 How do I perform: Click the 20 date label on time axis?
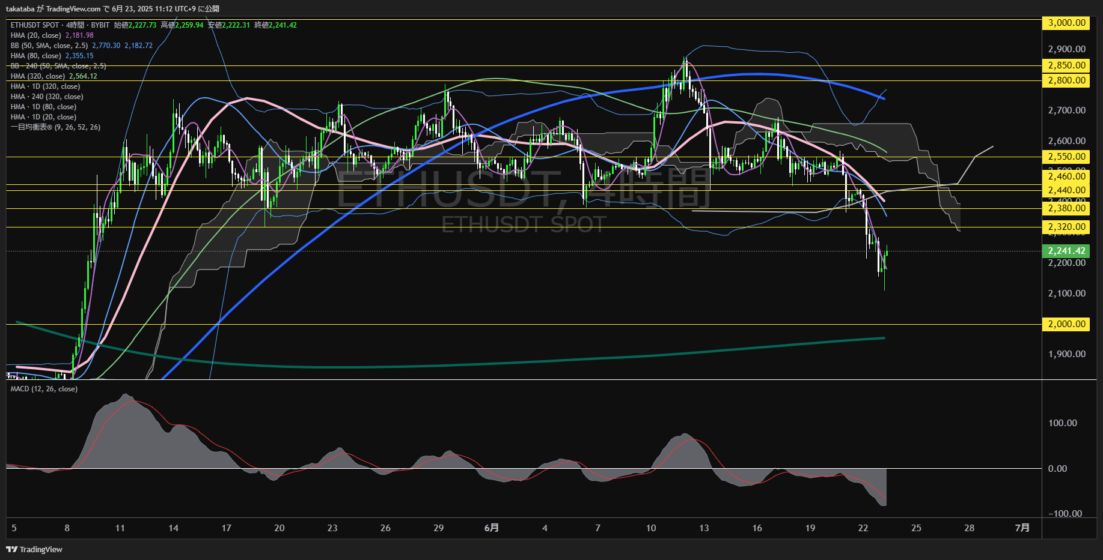pyautogui.click(x=280, y=528)
